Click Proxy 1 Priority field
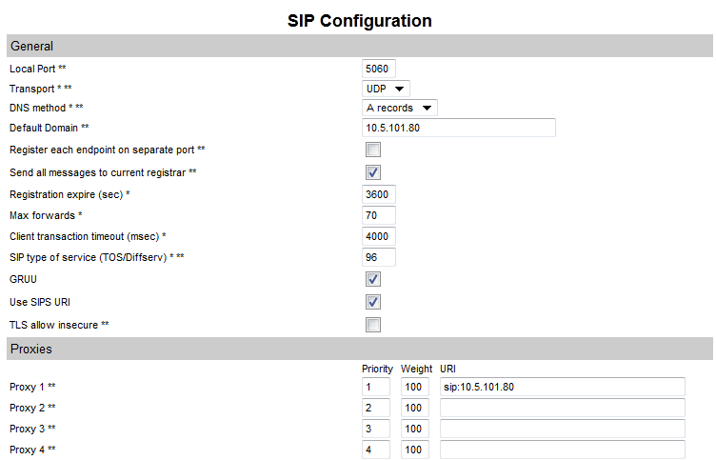716x460 pixels. [x=375, y=387]
